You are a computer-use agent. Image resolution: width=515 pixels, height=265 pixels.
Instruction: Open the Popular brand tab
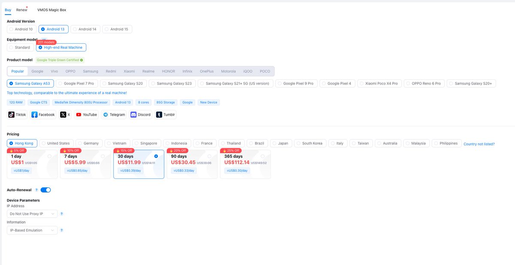[x=18, y=71]
